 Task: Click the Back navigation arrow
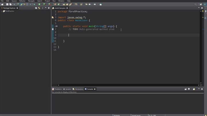[x=90, y=4]
